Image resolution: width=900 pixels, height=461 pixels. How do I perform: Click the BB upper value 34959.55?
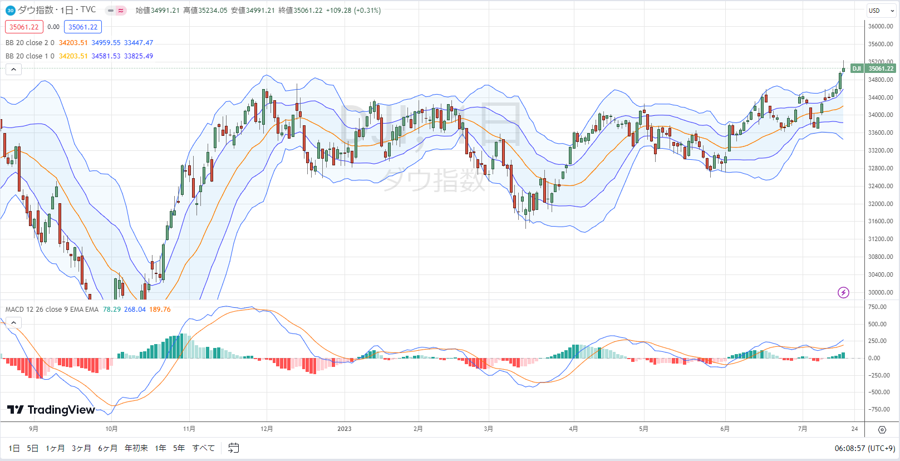[106, 43]
